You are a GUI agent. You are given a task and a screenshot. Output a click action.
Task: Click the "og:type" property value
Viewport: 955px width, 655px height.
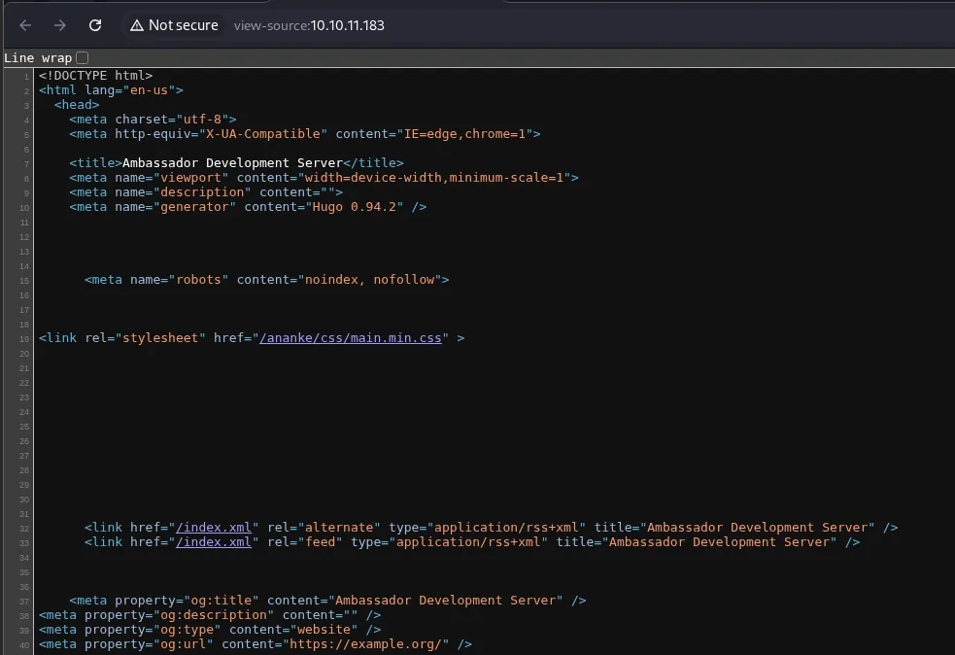(x=187, y=630)
